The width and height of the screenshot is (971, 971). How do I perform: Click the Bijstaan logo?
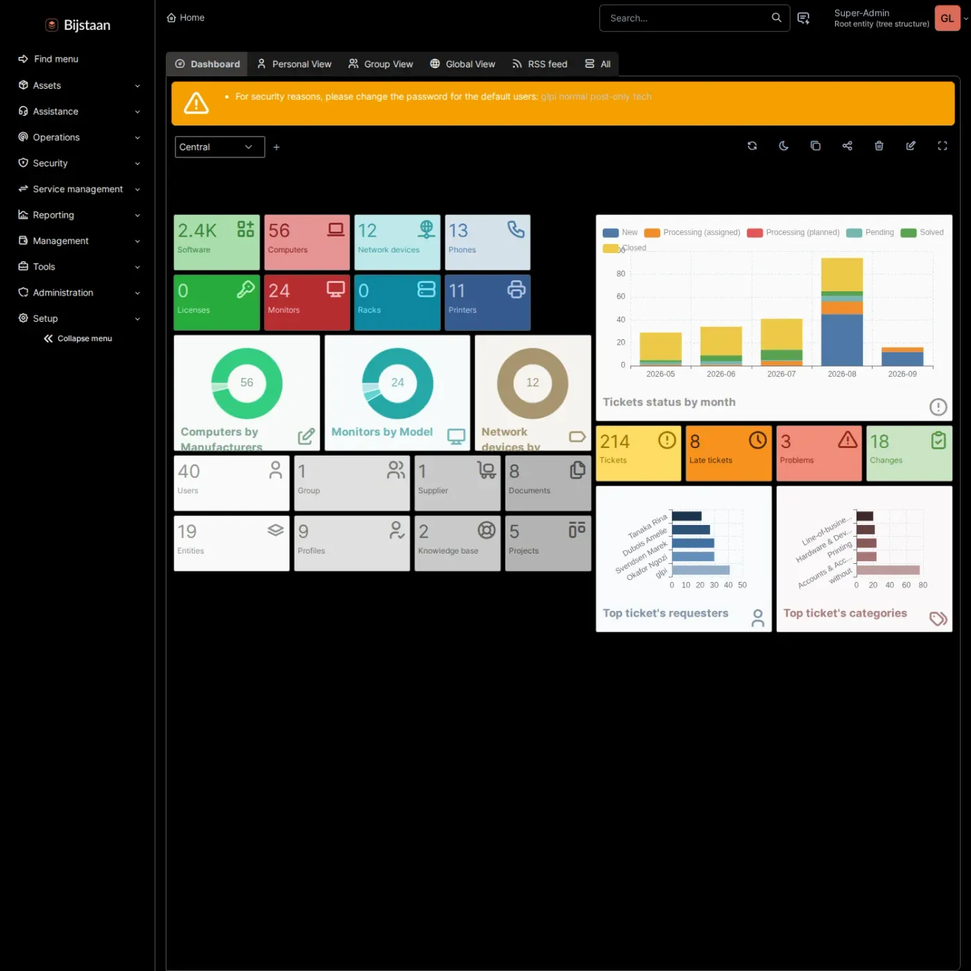(78, 25)
